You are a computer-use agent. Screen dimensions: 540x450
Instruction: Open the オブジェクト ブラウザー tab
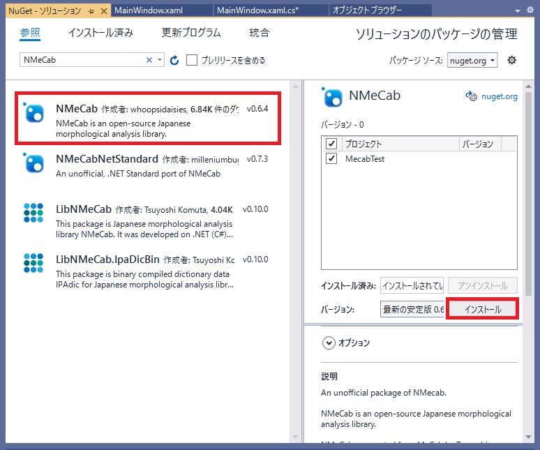(380, 10)
